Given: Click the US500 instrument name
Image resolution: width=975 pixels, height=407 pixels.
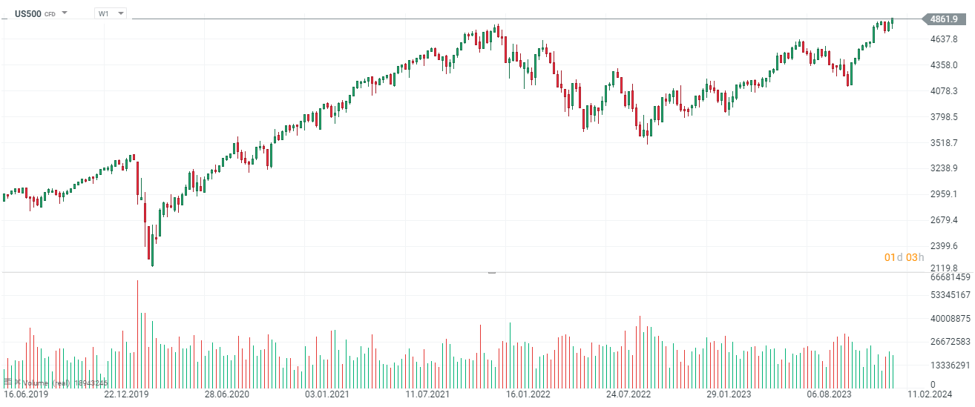Looking at the screenshot, I should coord(27,13).
